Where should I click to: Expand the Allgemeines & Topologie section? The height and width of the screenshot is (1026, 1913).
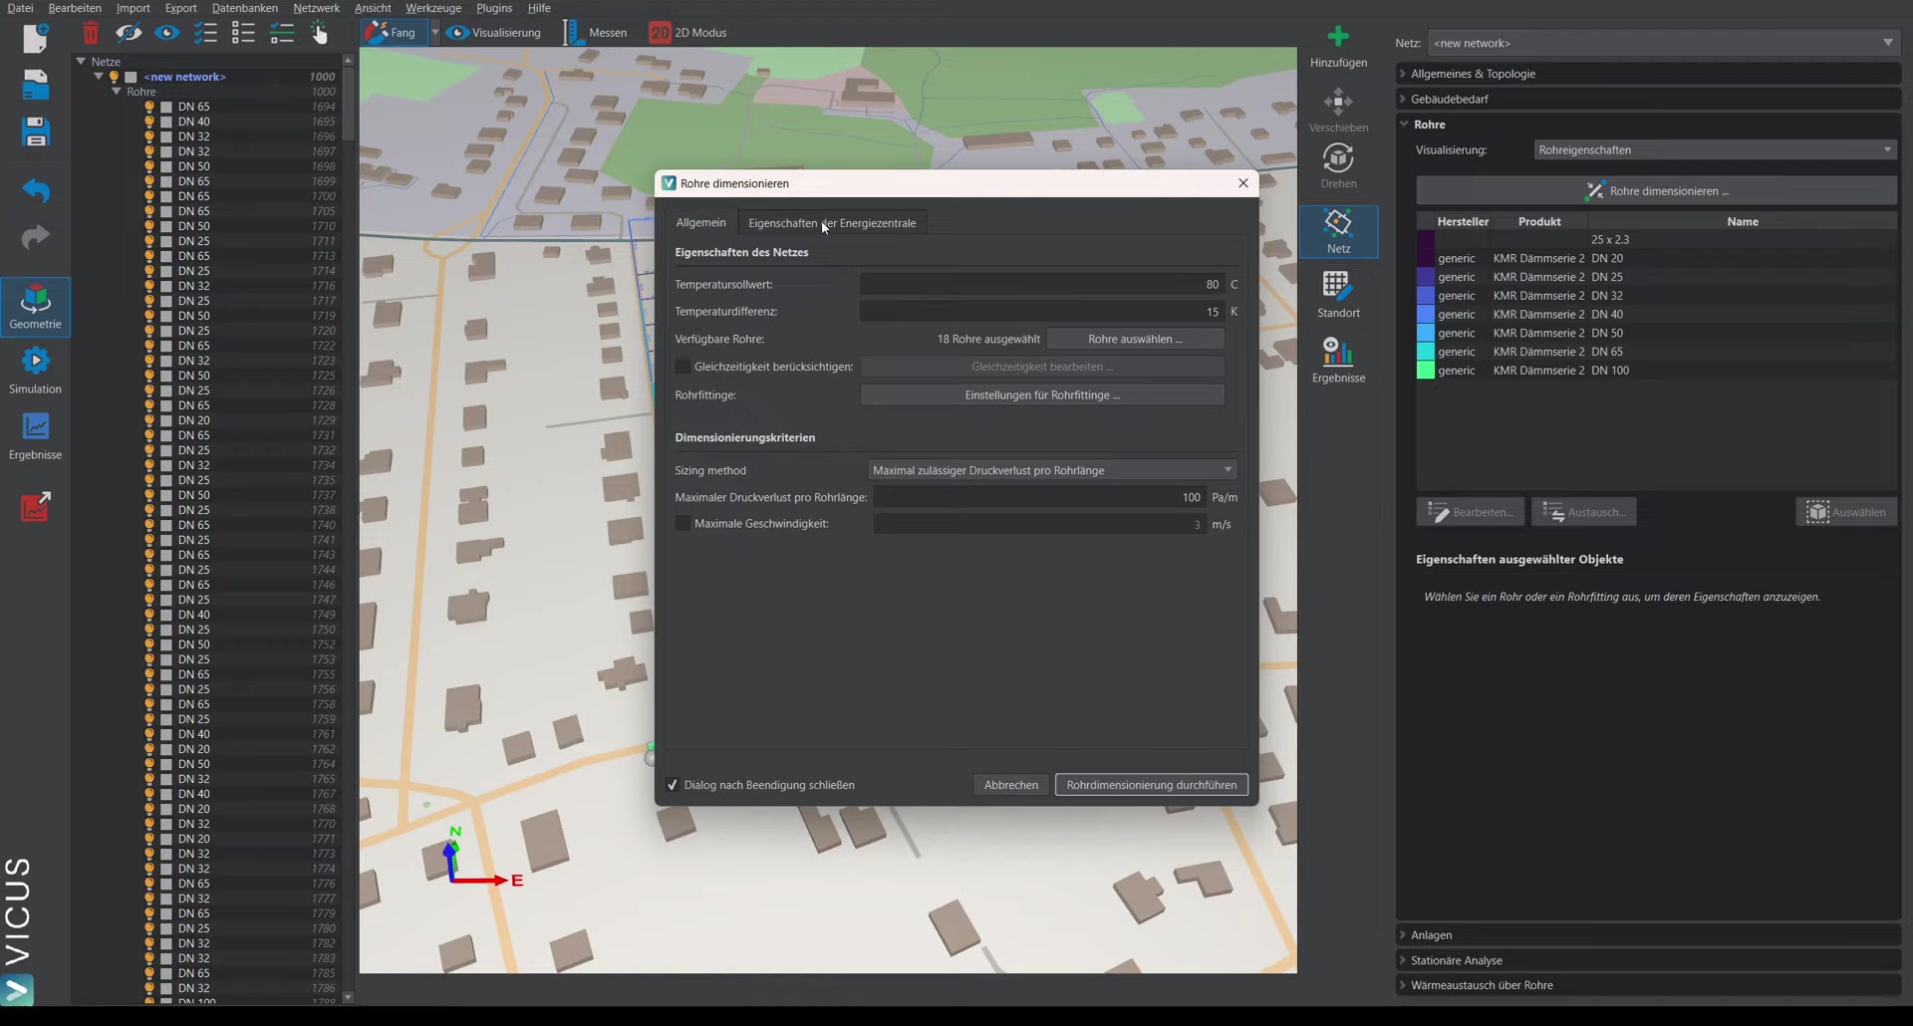[x=1648, y=74]
